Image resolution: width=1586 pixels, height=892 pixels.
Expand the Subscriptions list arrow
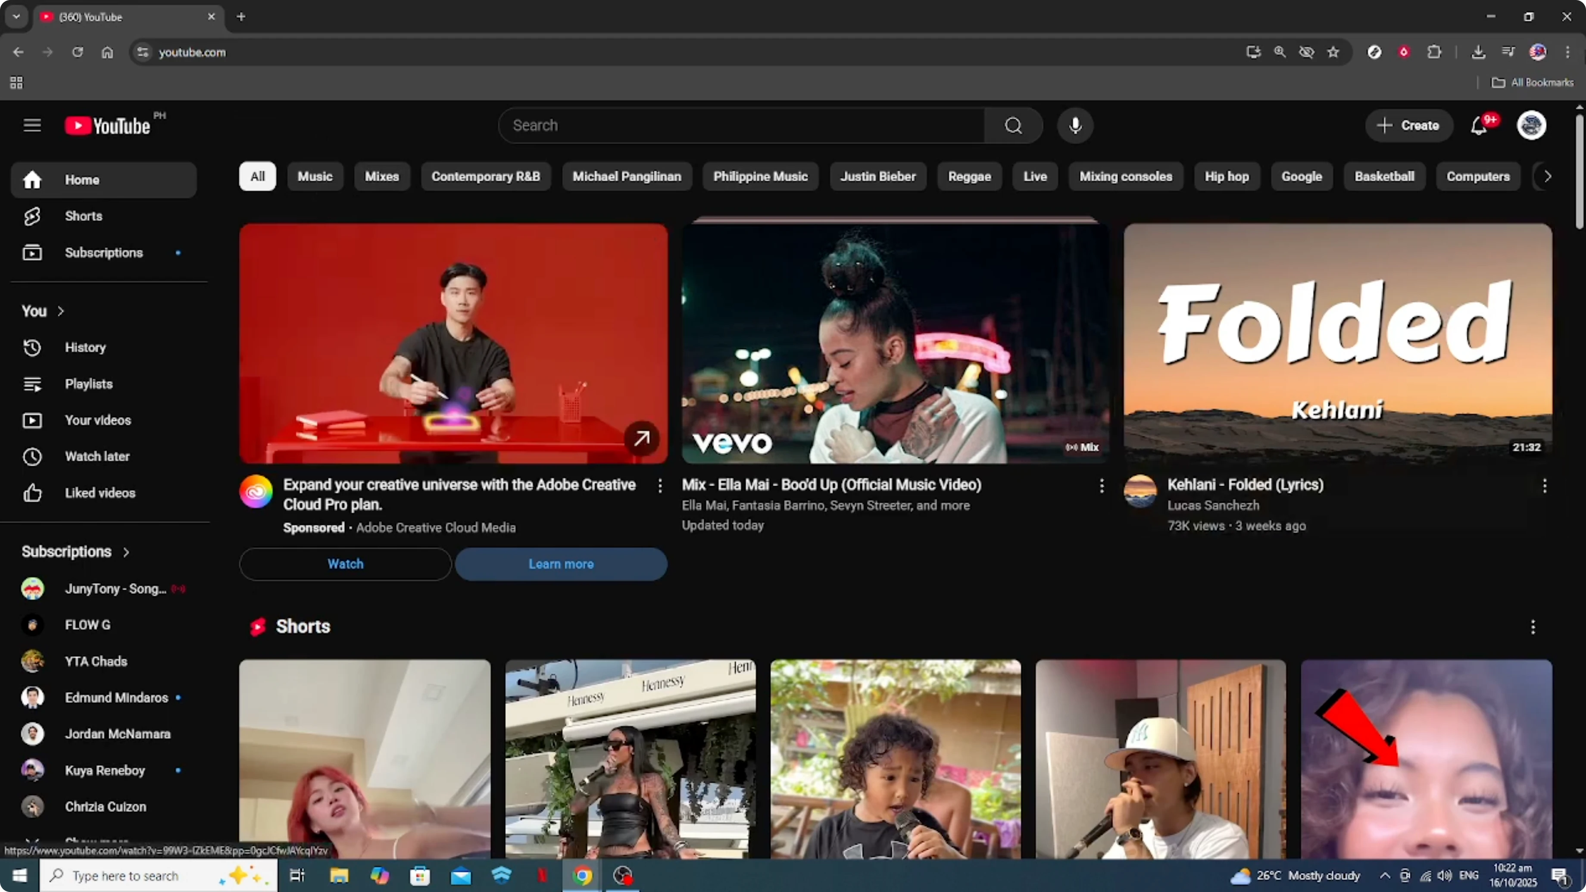[x=126, y=552]
